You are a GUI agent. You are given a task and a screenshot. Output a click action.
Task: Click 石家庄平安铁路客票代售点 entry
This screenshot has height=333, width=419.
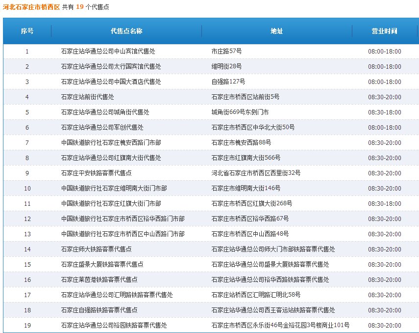pyautogui.click(x=92, y=173)
